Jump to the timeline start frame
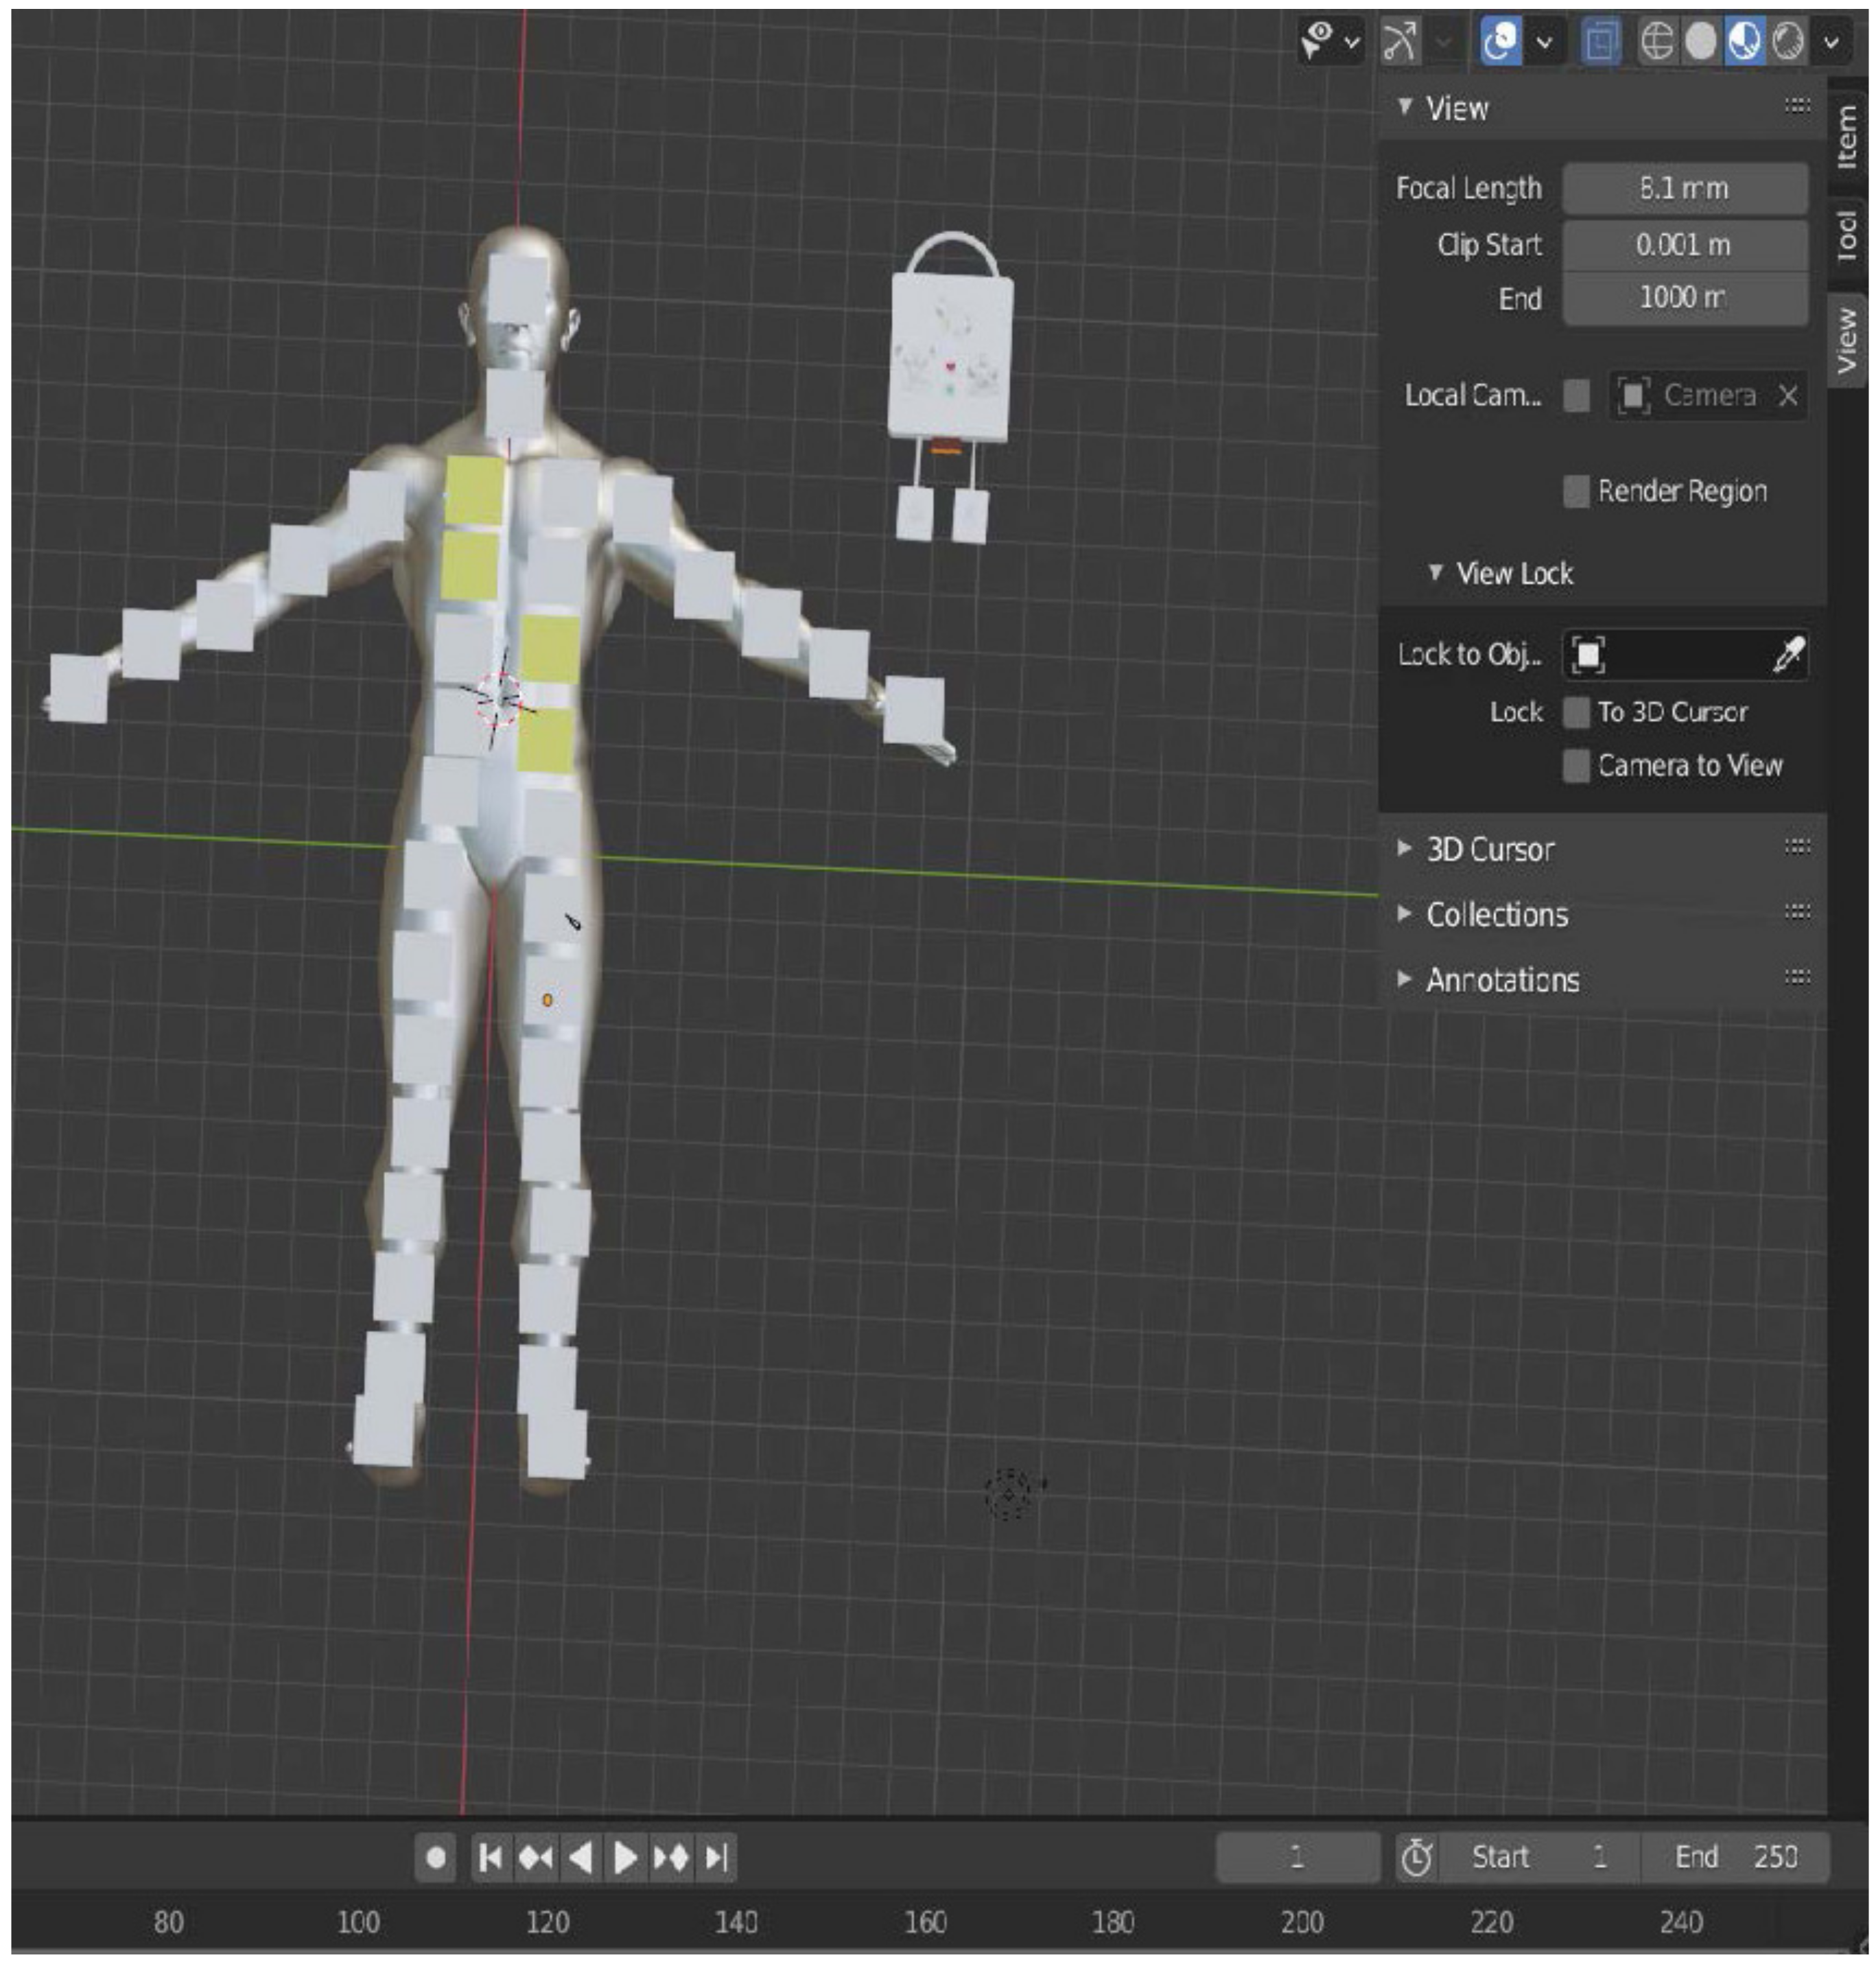1876x1962 pixels. pyautogui.click(x=490, y=1857)
